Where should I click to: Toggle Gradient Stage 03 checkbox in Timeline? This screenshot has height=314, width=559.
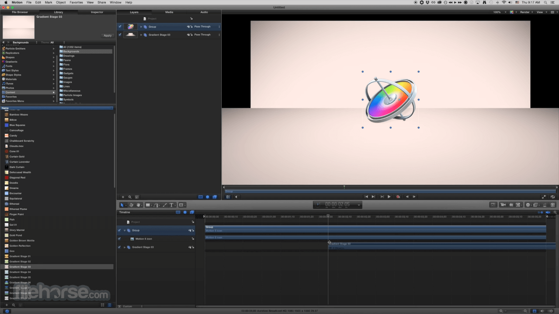119,247
